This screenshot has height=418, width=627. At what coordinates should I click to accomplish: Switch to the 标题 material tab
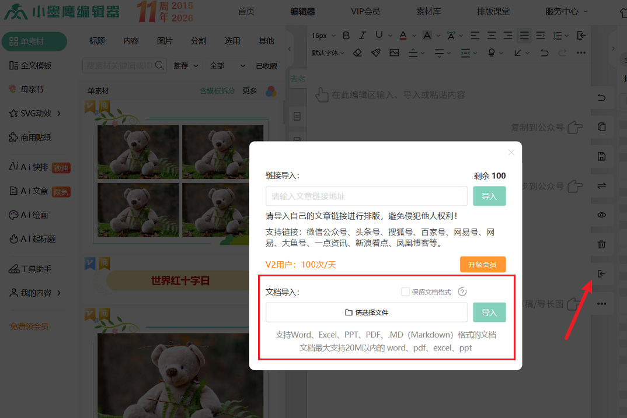click(x=97, y=41)
